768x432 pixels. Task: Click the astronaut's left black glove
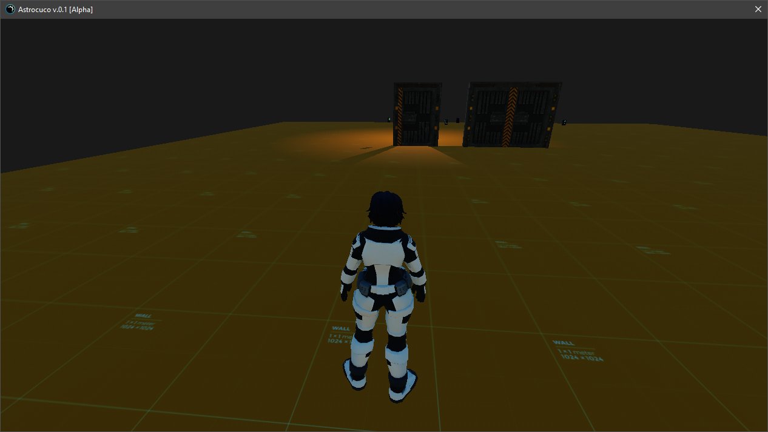pos(346,293)
